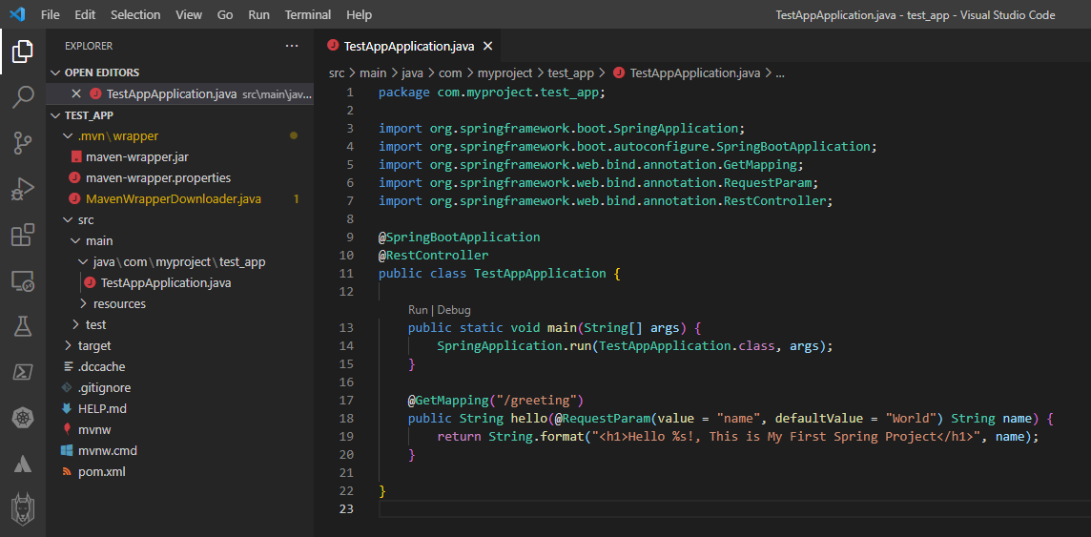Click the 'hello' method name on line 18
The width and height of the screenshot is (1091, 537).
click(x=528, y=419)
